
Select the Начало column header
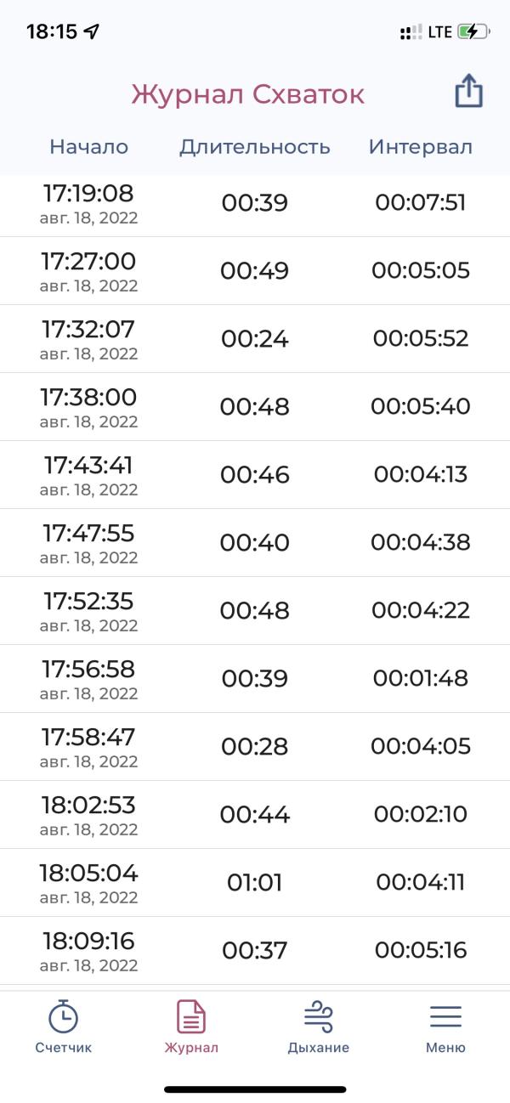[88, 146]
